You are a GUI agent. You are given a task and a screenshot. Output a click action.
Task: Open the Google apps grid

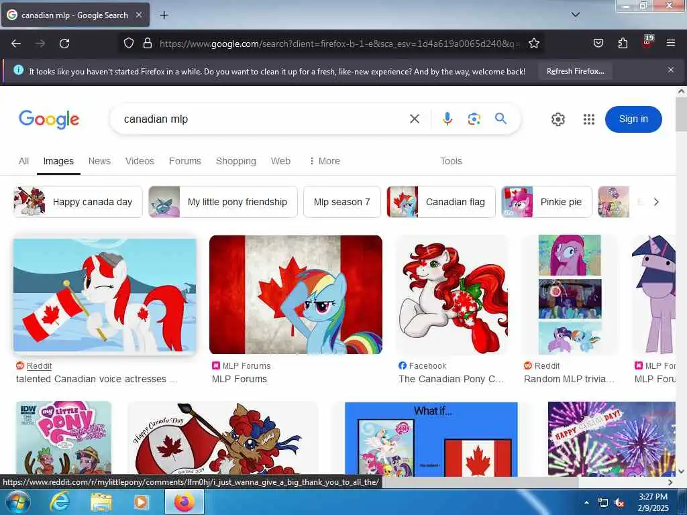pyautogui.click(x=589, y=119)
